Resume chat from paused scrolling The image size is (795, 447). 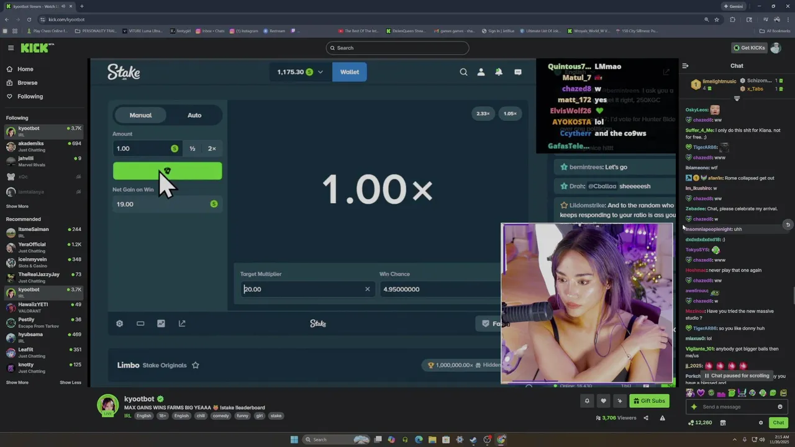point(737,376)
